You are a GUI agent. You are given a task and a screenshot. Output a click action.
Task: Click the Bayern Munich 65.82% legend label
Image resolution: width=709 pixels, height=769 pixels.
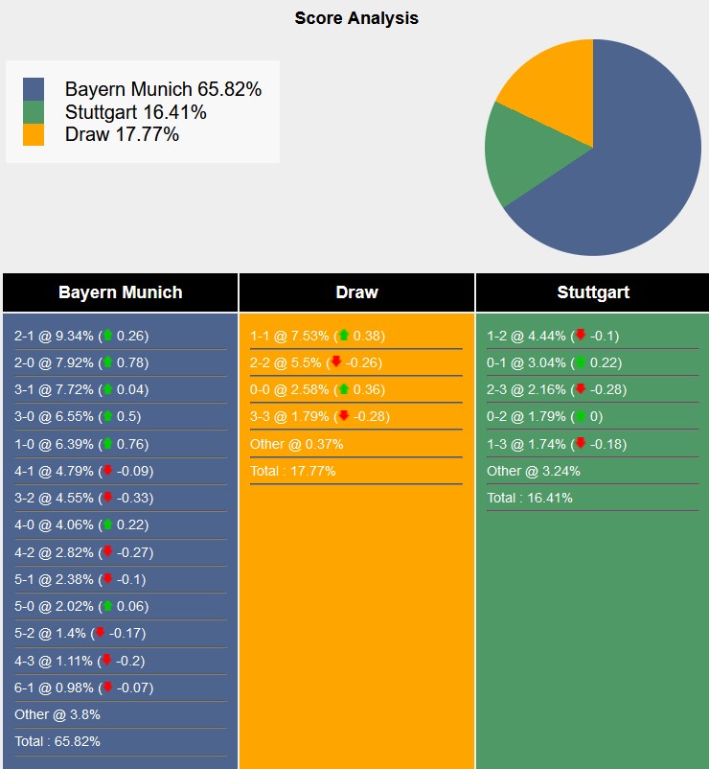[163, 89]
